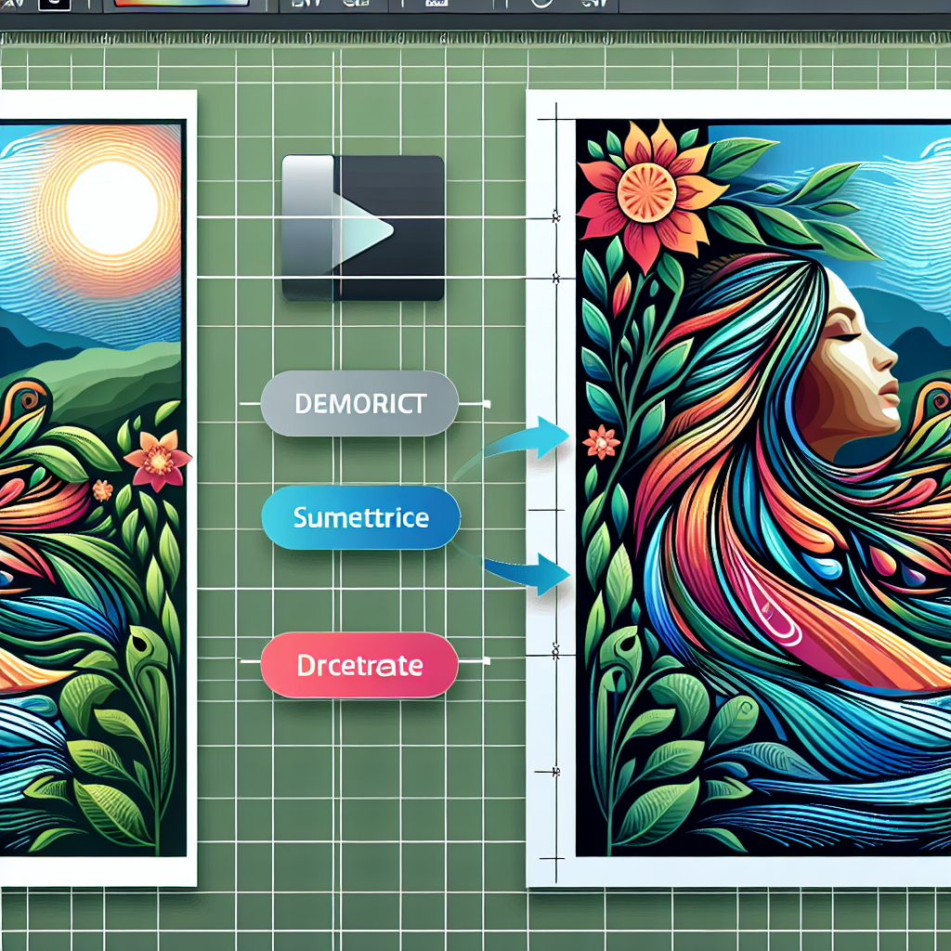Click the topmost guide marker on right artboard
Screen dimensions: 951x951
tap(556, 217)
